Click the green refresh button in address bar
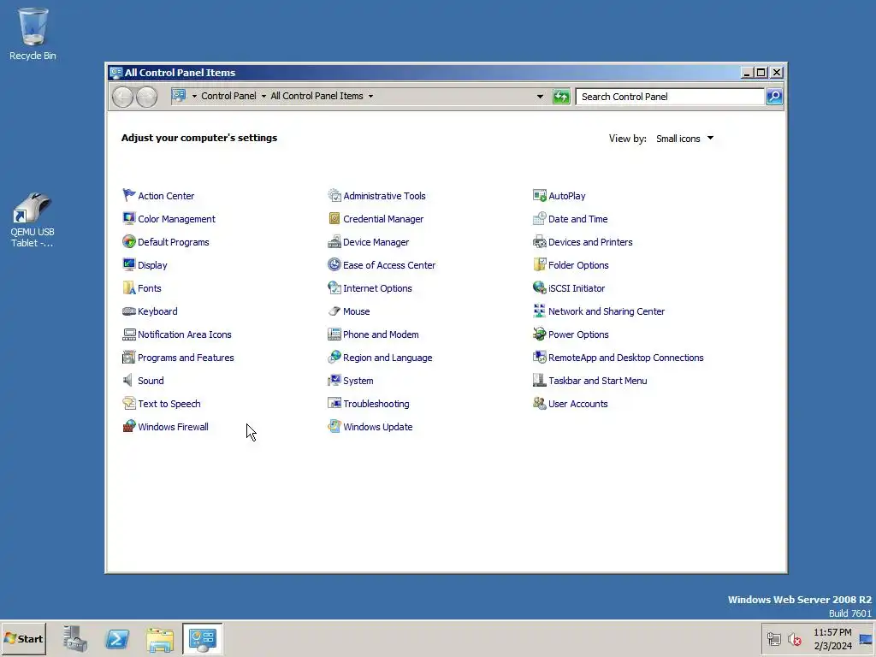Image resolution: width=876 pixels, height=657 pixels. click(x=561, y=97)
